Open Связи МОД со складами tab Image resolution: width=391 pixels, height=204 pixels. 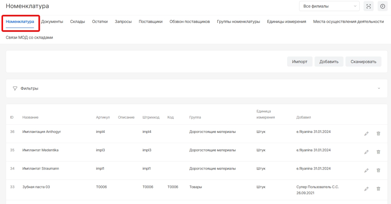pos(29,38)
